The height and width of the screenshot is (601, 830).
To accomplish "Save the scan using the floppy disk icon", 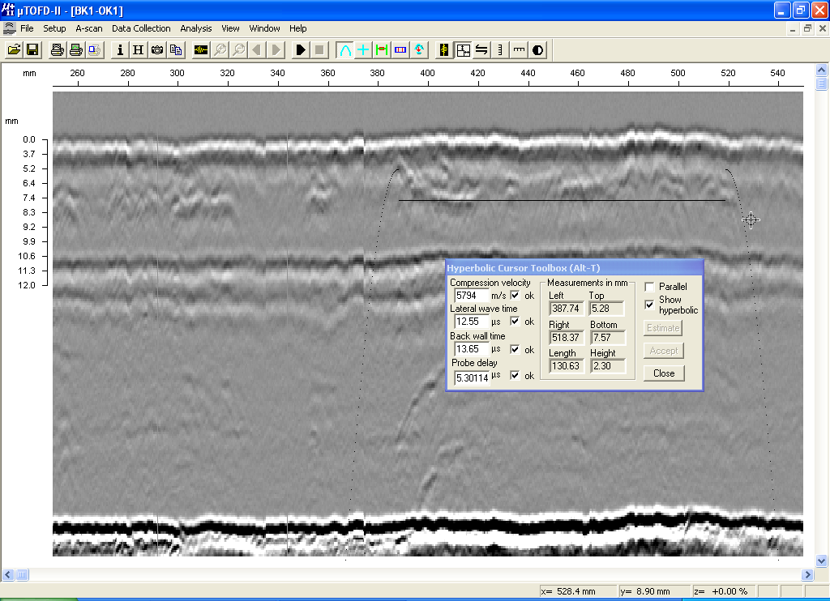I will (x=32, y=49).
